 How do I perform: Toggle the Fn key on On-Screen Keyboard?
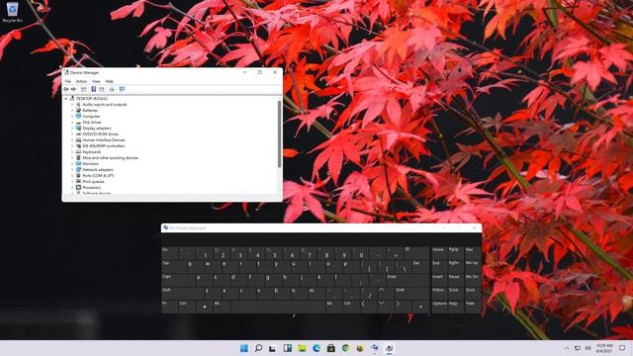169,306
